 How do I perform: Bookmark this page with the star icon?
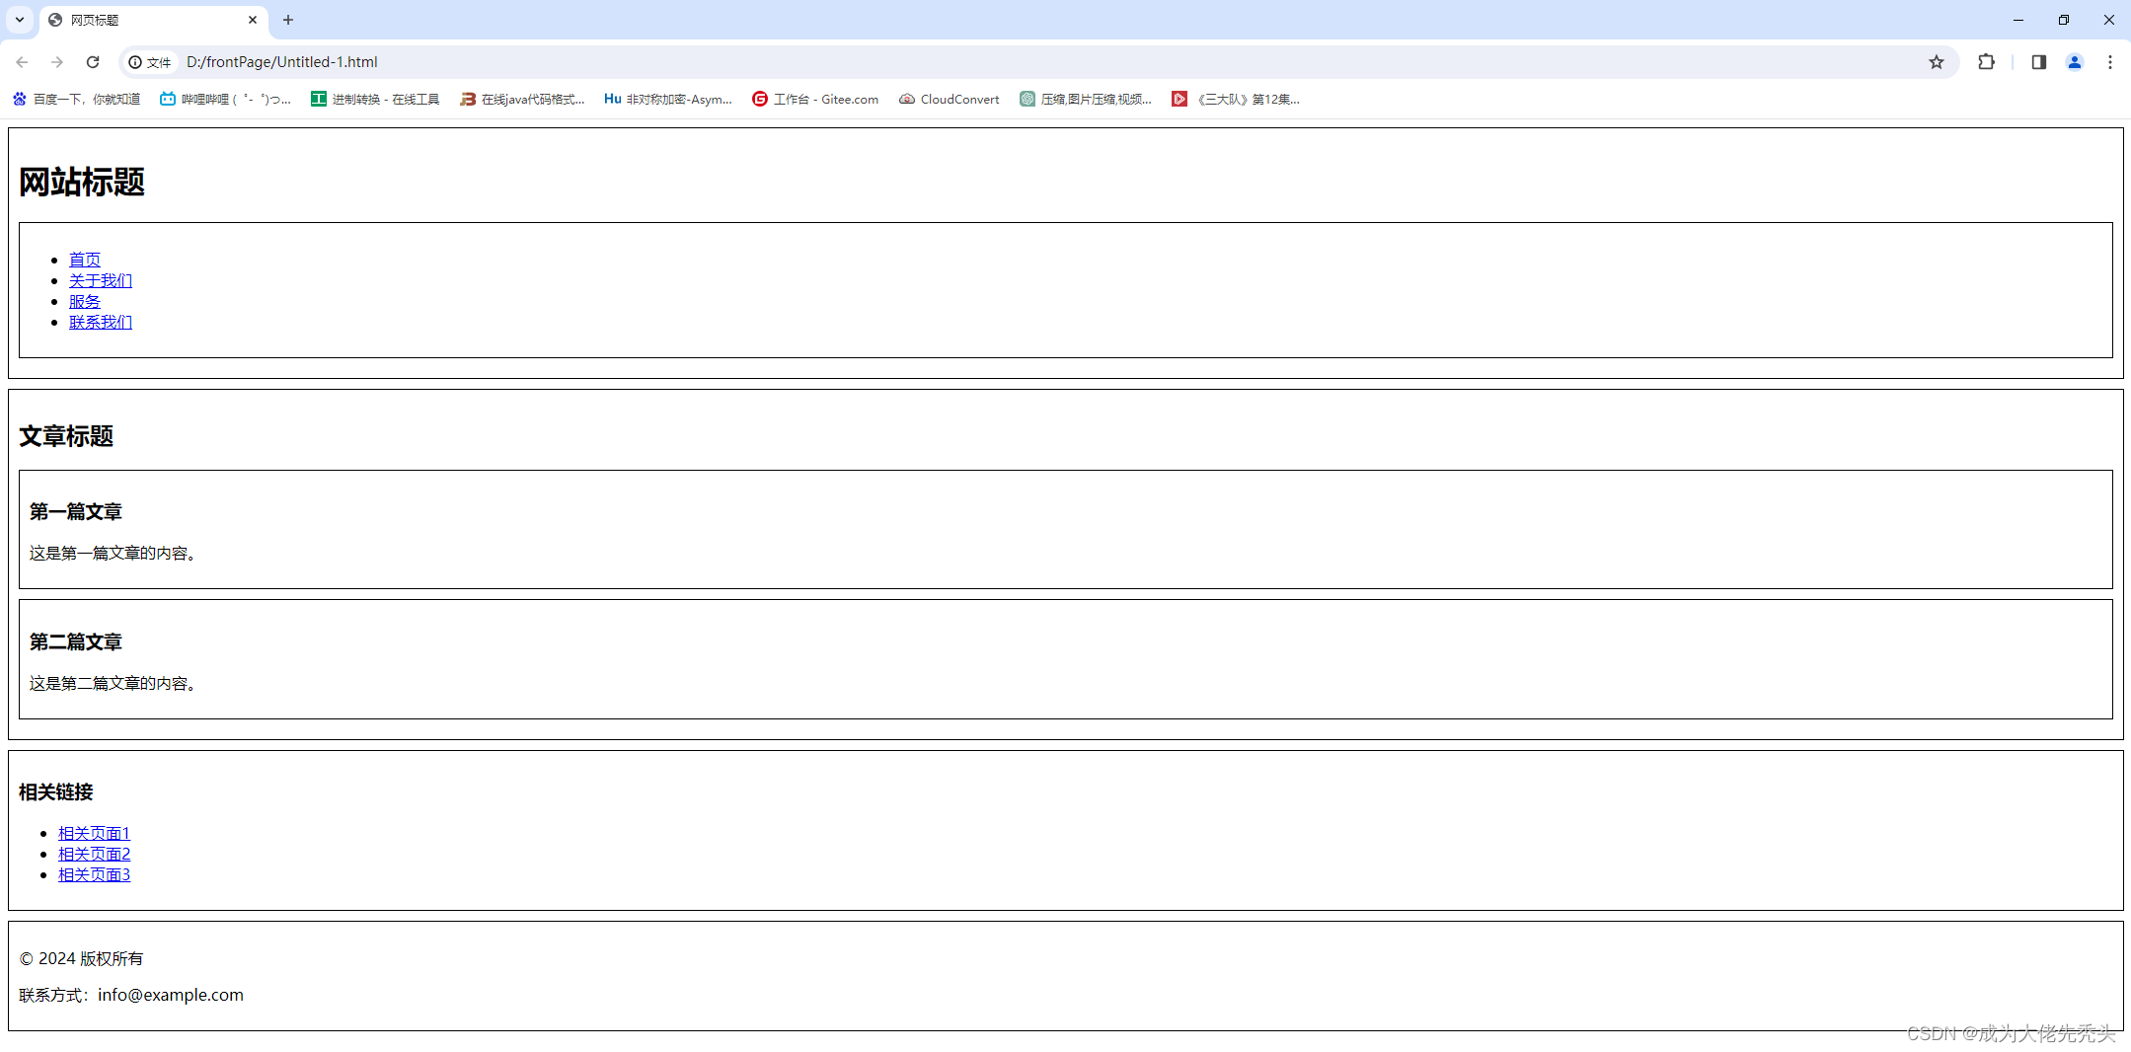[1937, 62]
